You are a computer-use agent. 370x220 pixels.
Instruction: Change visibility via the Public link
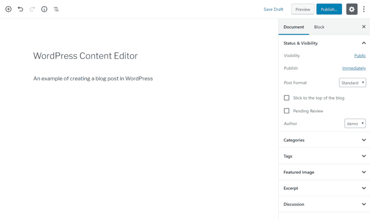(360, 56)
